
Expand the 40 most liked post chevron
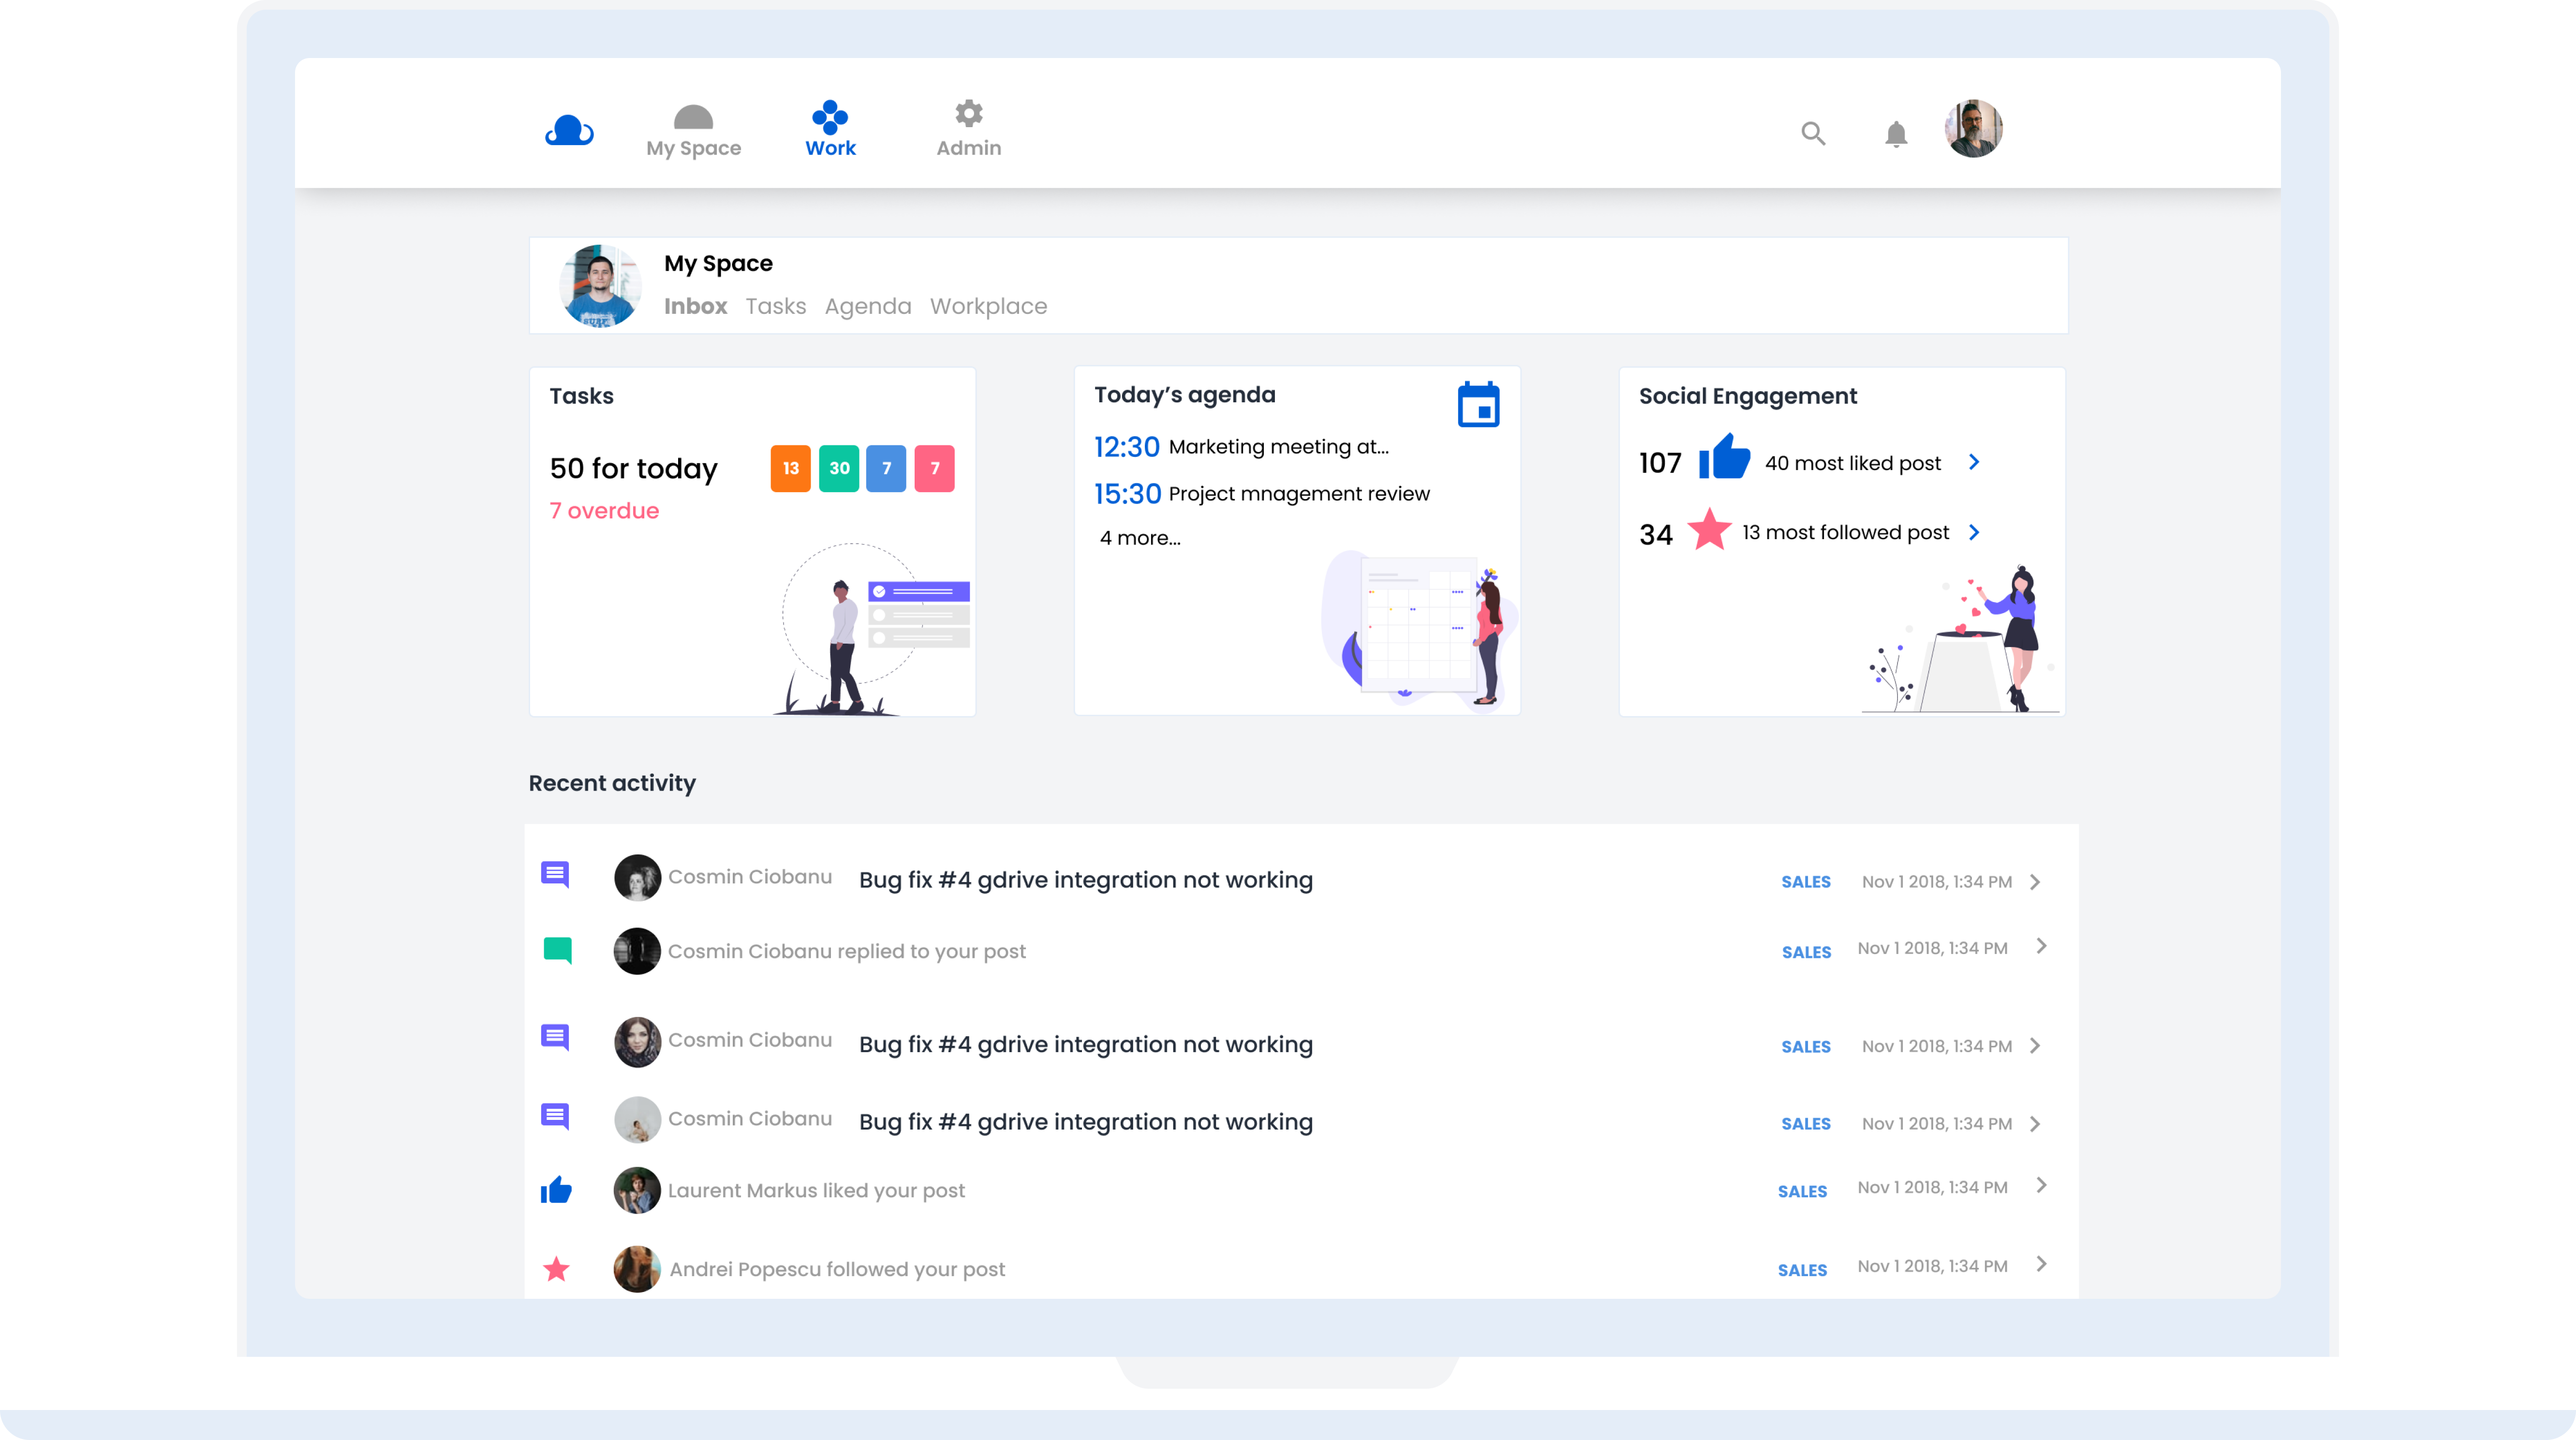tap(1974, 462)
